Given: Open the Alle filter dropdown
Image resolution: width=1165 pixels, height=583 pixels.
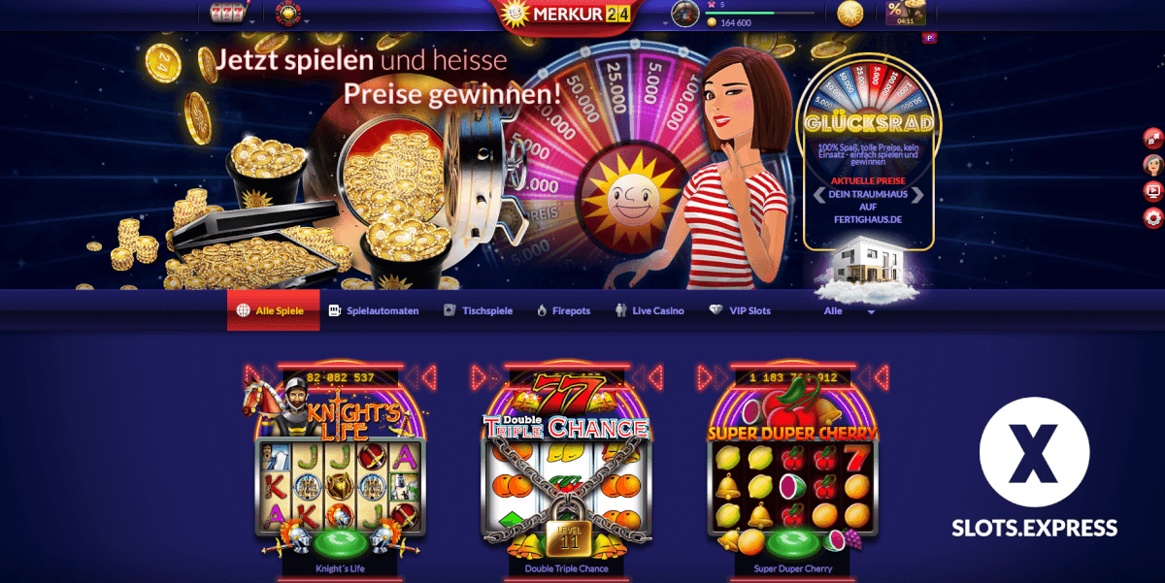Looking at the screenshot, I should click(849, 311).
